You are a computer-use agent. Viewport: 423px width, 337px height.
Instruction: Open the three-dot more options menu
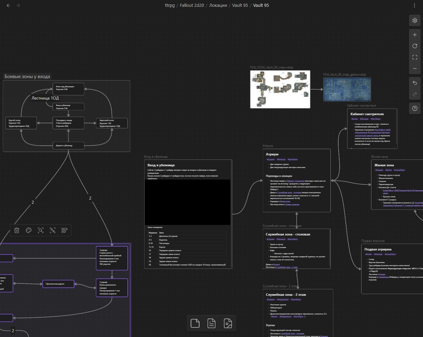coord(414,5)
